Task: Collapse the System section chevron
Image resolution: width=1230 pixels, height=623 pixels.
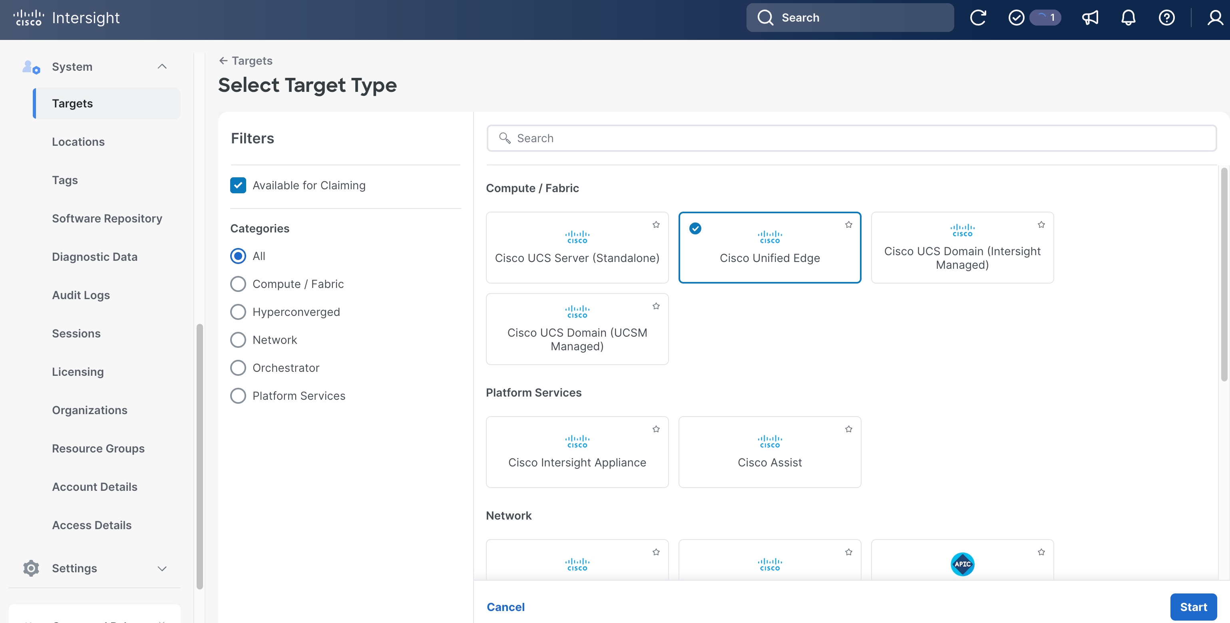Action: [162, 67]
